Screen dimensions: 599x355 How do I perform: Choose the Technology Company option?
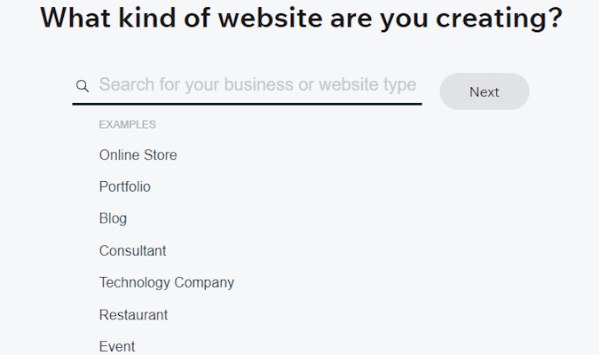[x=167, y=283]
